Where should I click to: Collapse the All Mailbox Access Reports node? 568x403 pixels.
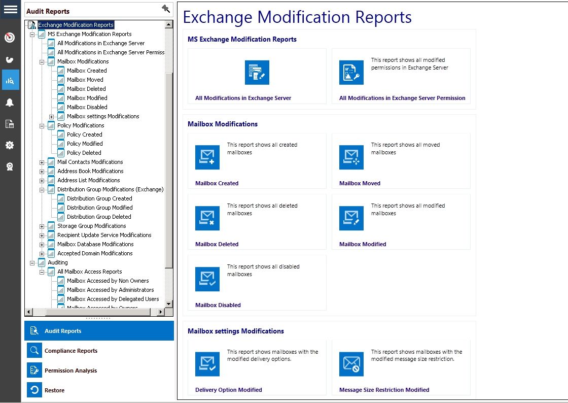coord(42,272)
